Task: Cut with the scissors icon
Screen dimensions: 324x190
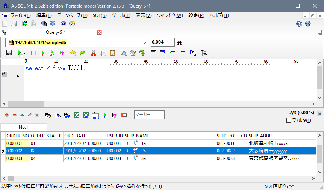Action: [x=94, y=53]
